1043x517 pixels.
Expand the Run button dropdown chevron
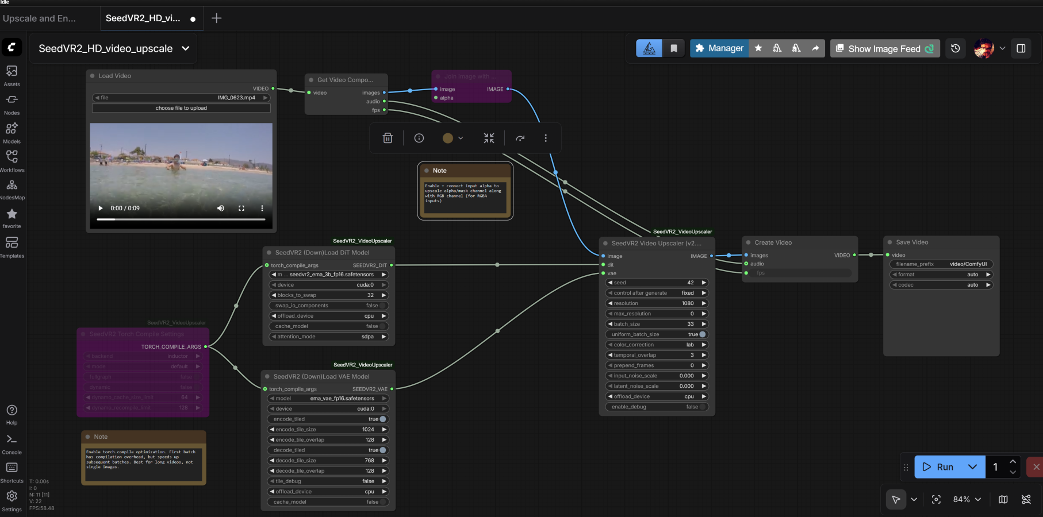coord(973,467)
